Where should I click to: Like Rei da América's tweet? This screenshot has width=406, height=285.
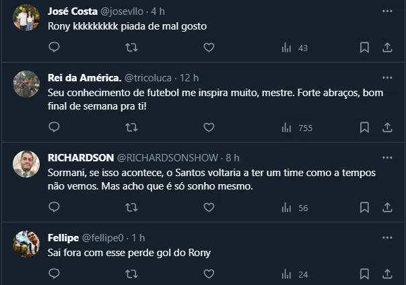click(x=209, y=127)
